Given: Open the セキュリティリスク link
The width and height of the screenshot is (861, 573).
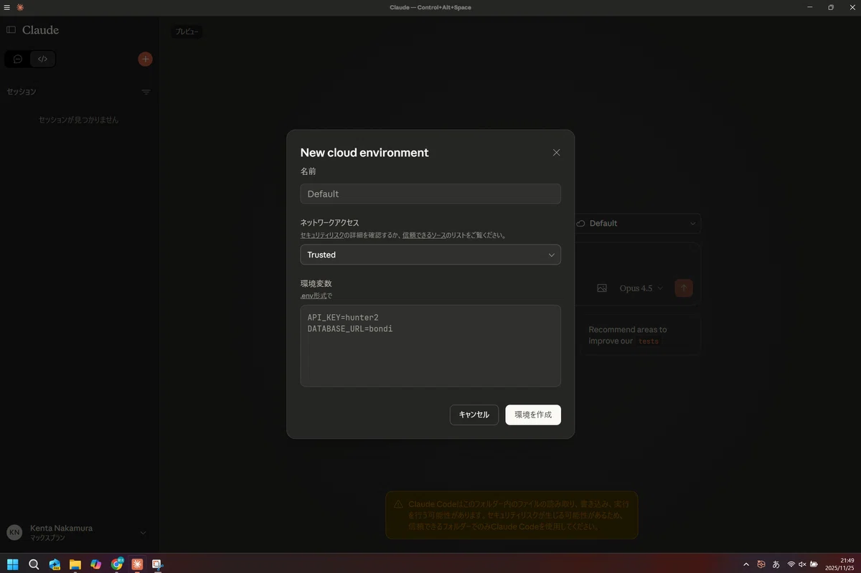Looking at the screenshot, I should 321,235.
